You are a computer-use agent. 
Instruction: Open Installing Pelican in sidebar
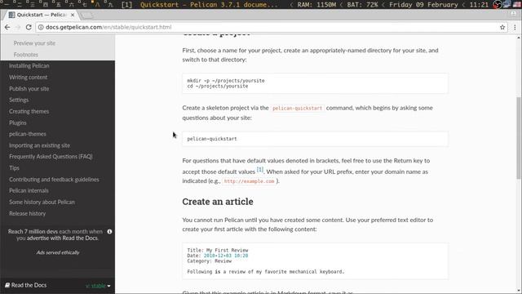(29, 65)
